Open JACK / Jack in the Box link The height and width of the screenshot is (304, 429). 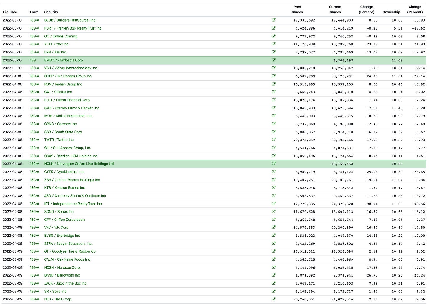pyautogui.click(x=66, y=283)
